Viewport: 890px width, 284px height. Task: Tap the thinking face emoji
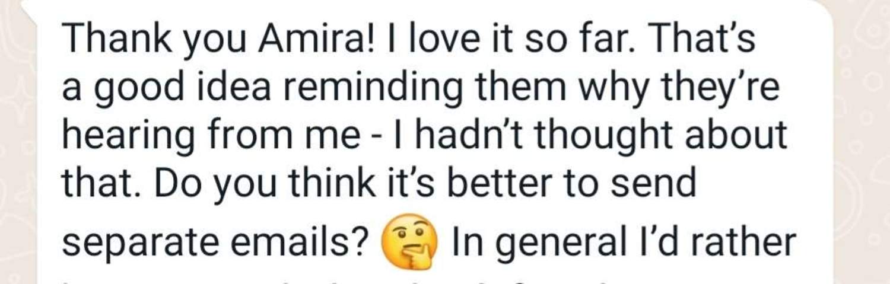408,241
